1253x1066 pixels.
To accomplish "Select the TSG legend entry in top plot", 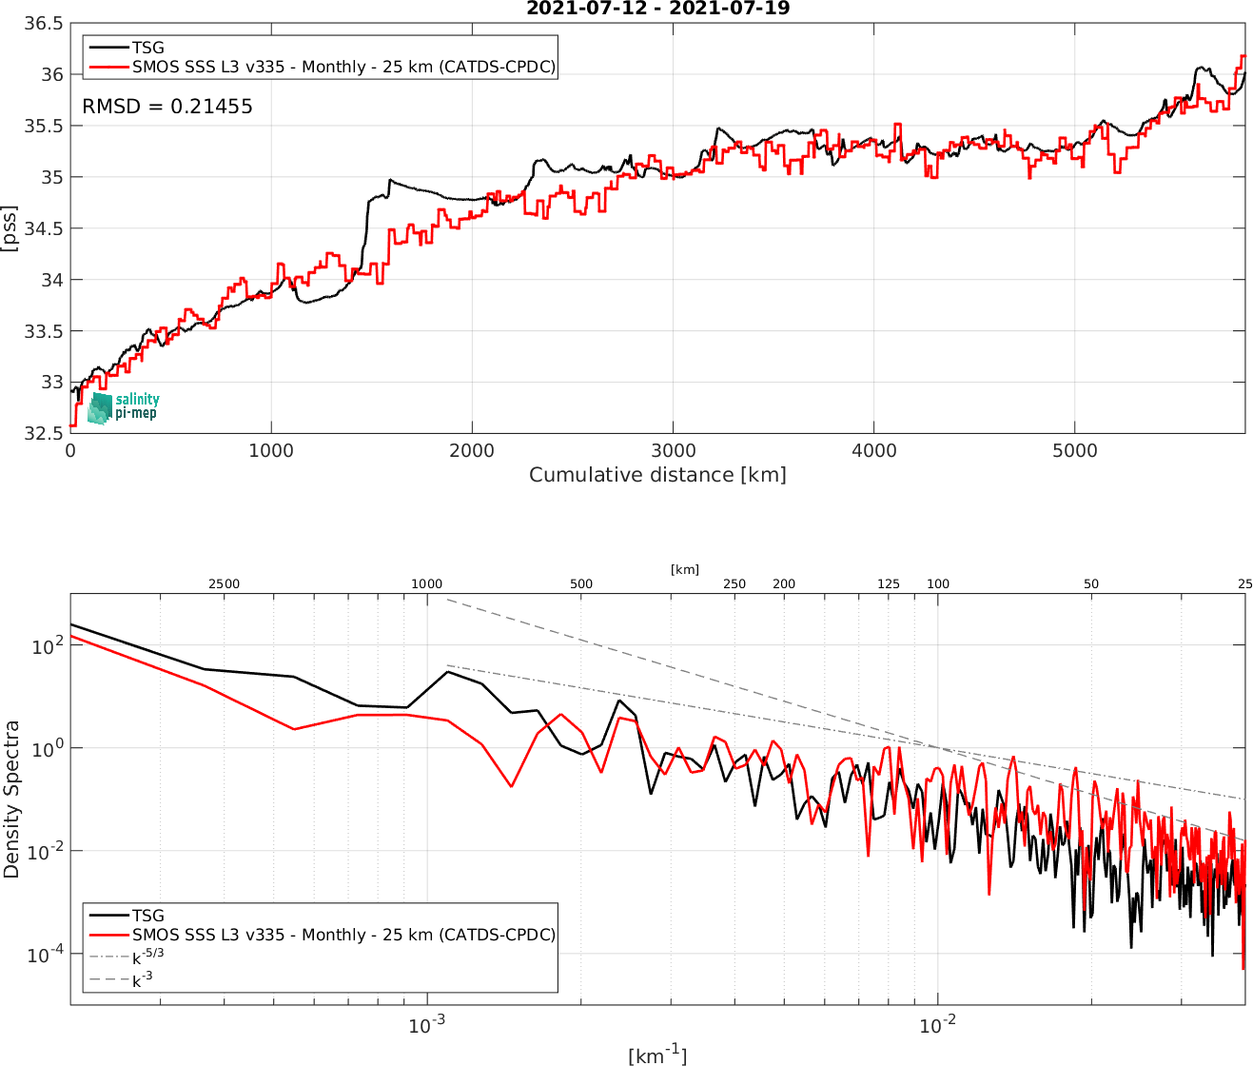I will pyautogui.click(x=127, y=47).
